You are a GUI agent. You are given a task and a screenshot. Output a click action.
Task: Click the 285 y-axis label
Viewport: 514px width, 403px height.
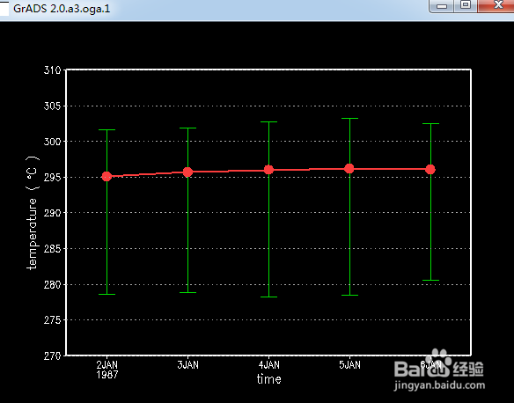coord(53,249)
